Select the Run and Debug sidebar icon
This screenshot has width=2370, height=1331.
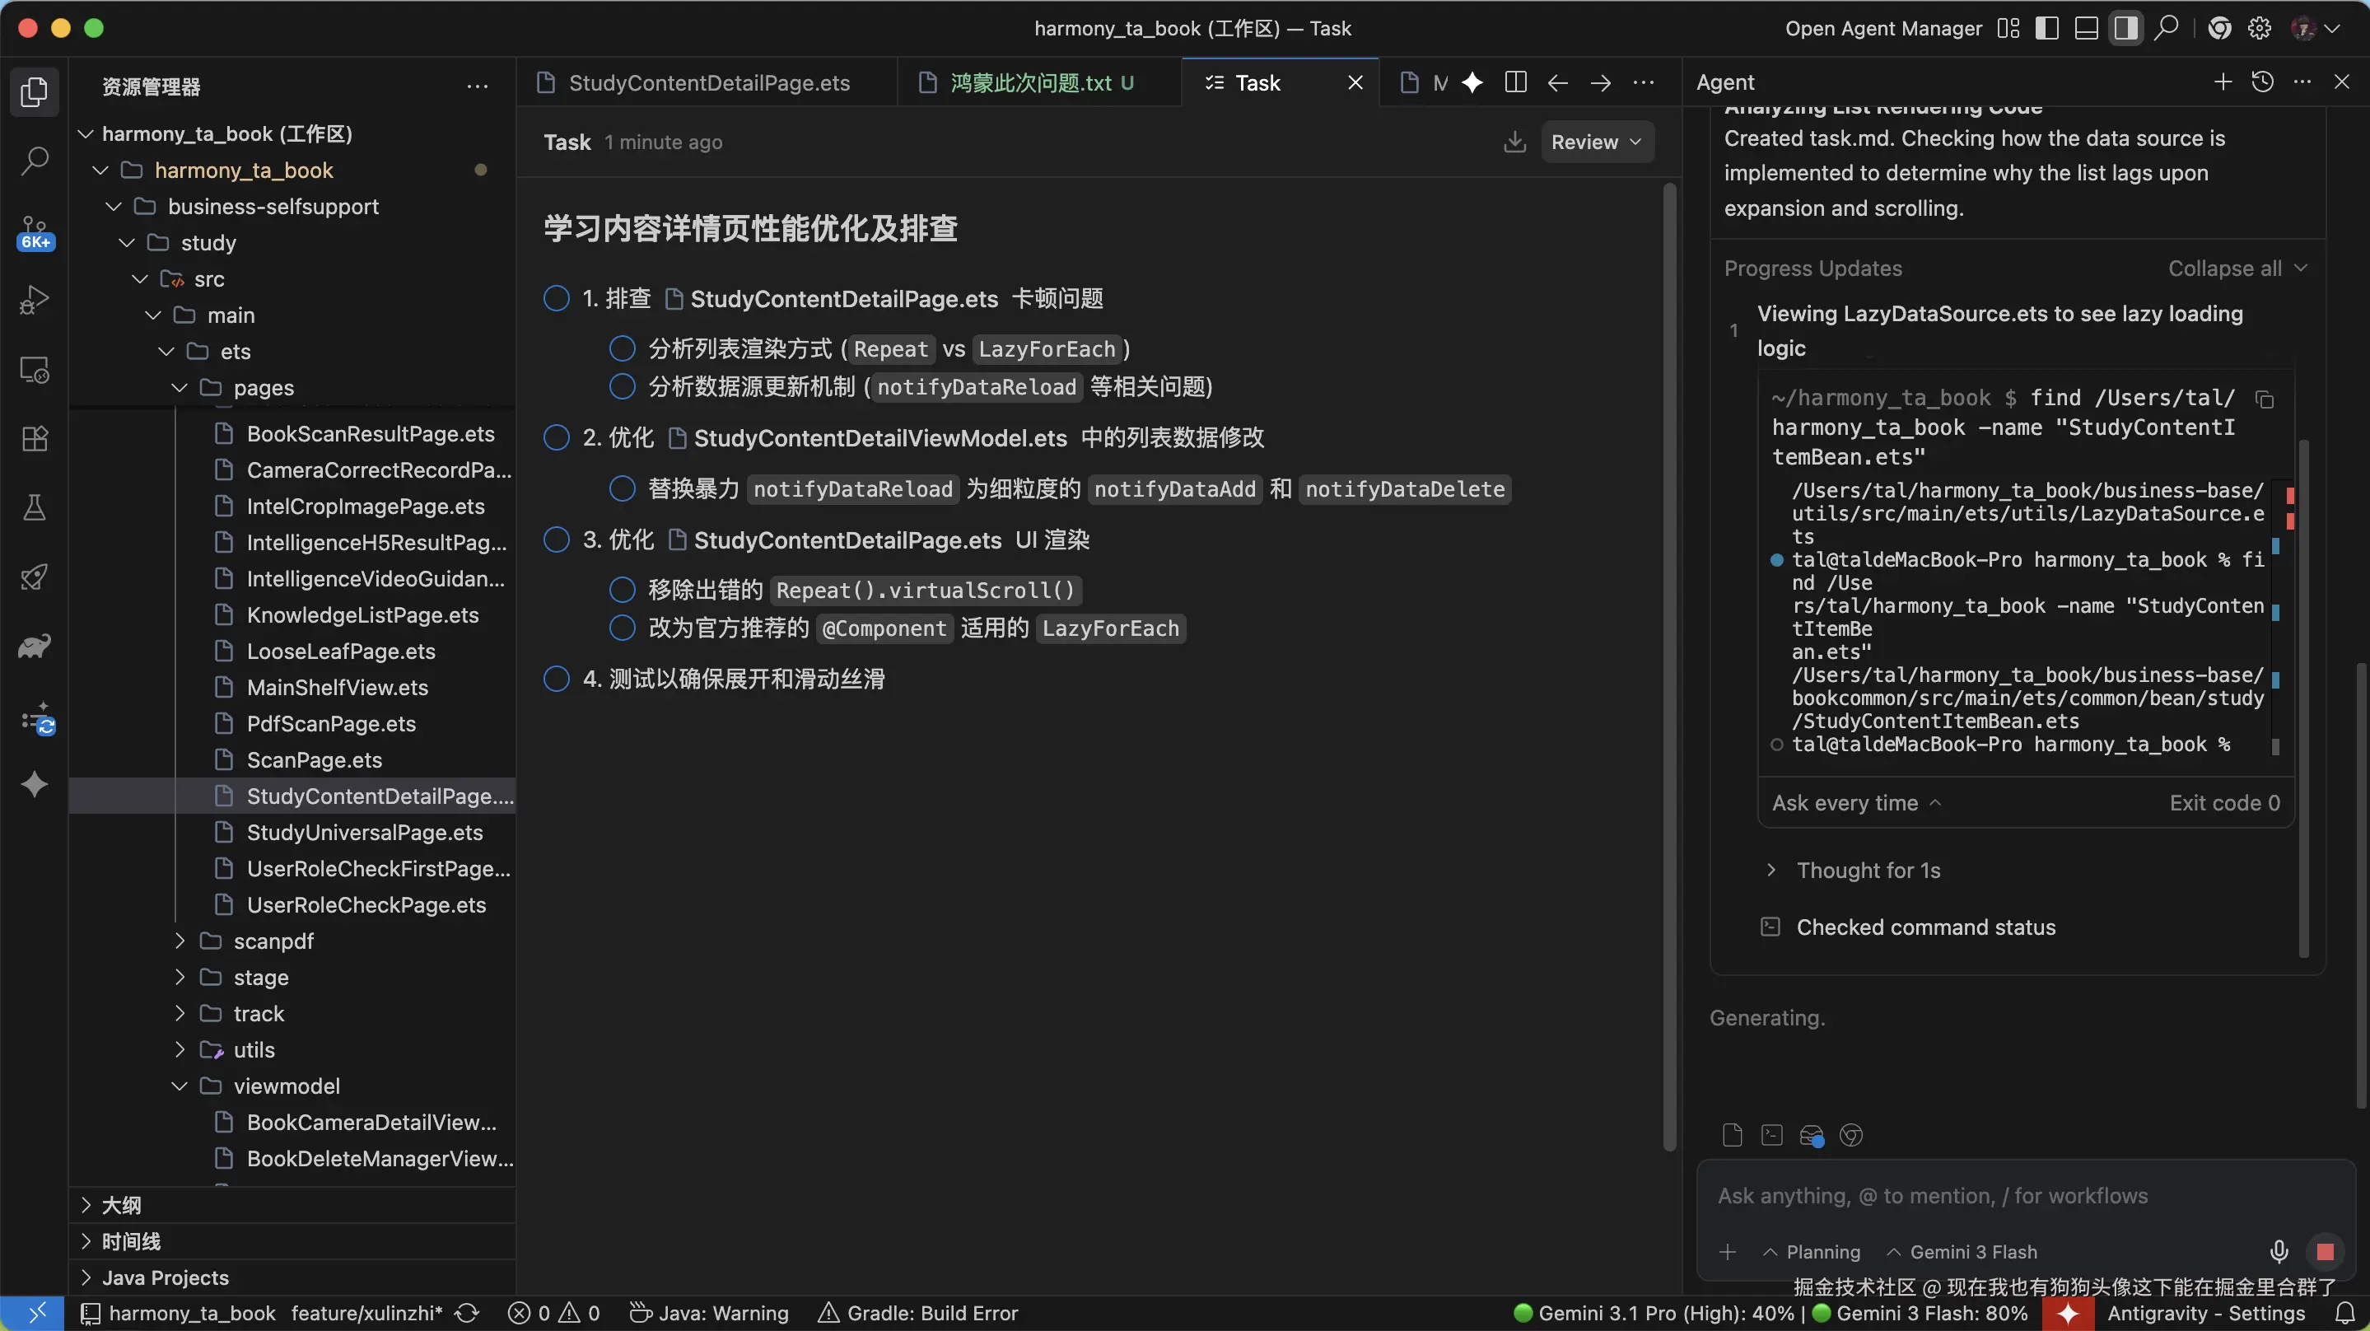click(35, 298)
